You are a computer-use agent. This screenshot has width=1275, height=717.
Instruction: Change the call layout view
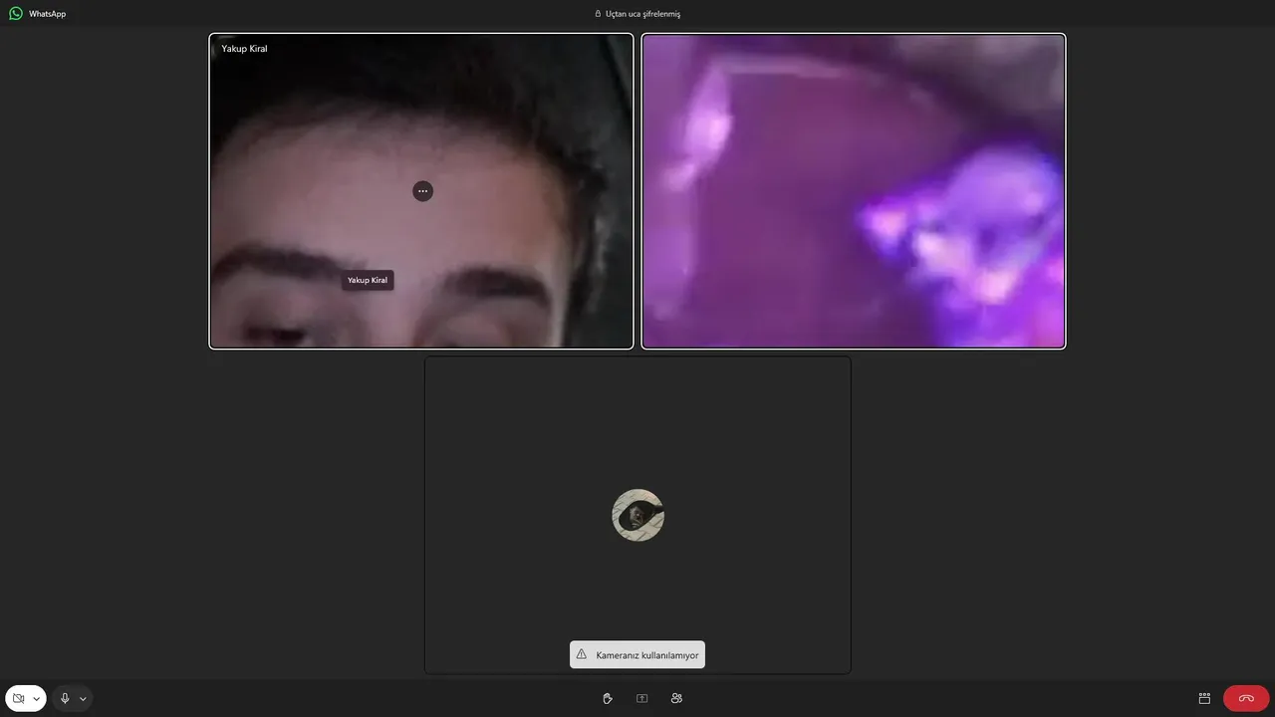1204,698
